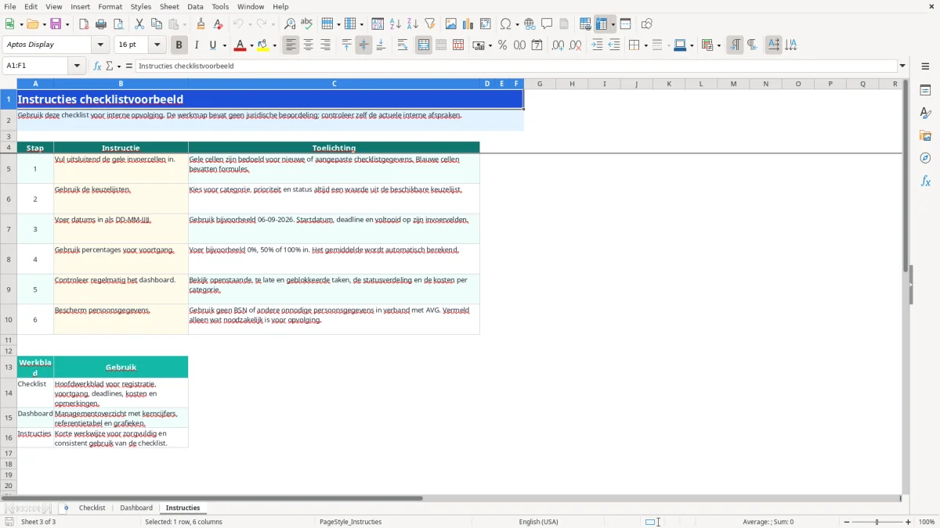Viewport: 940px width, 528px height.
Task: Open the Font Size dropdown list
Action: click(157, 45)
